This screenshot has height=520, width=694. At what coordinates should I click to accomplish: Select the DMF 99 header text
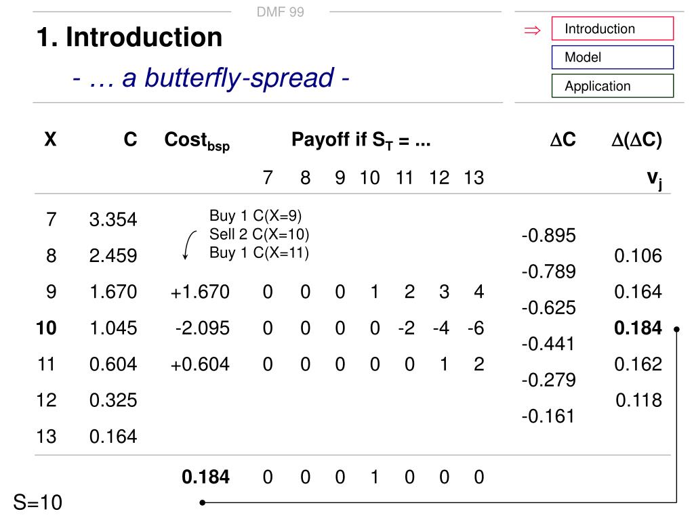click(280, 12)
